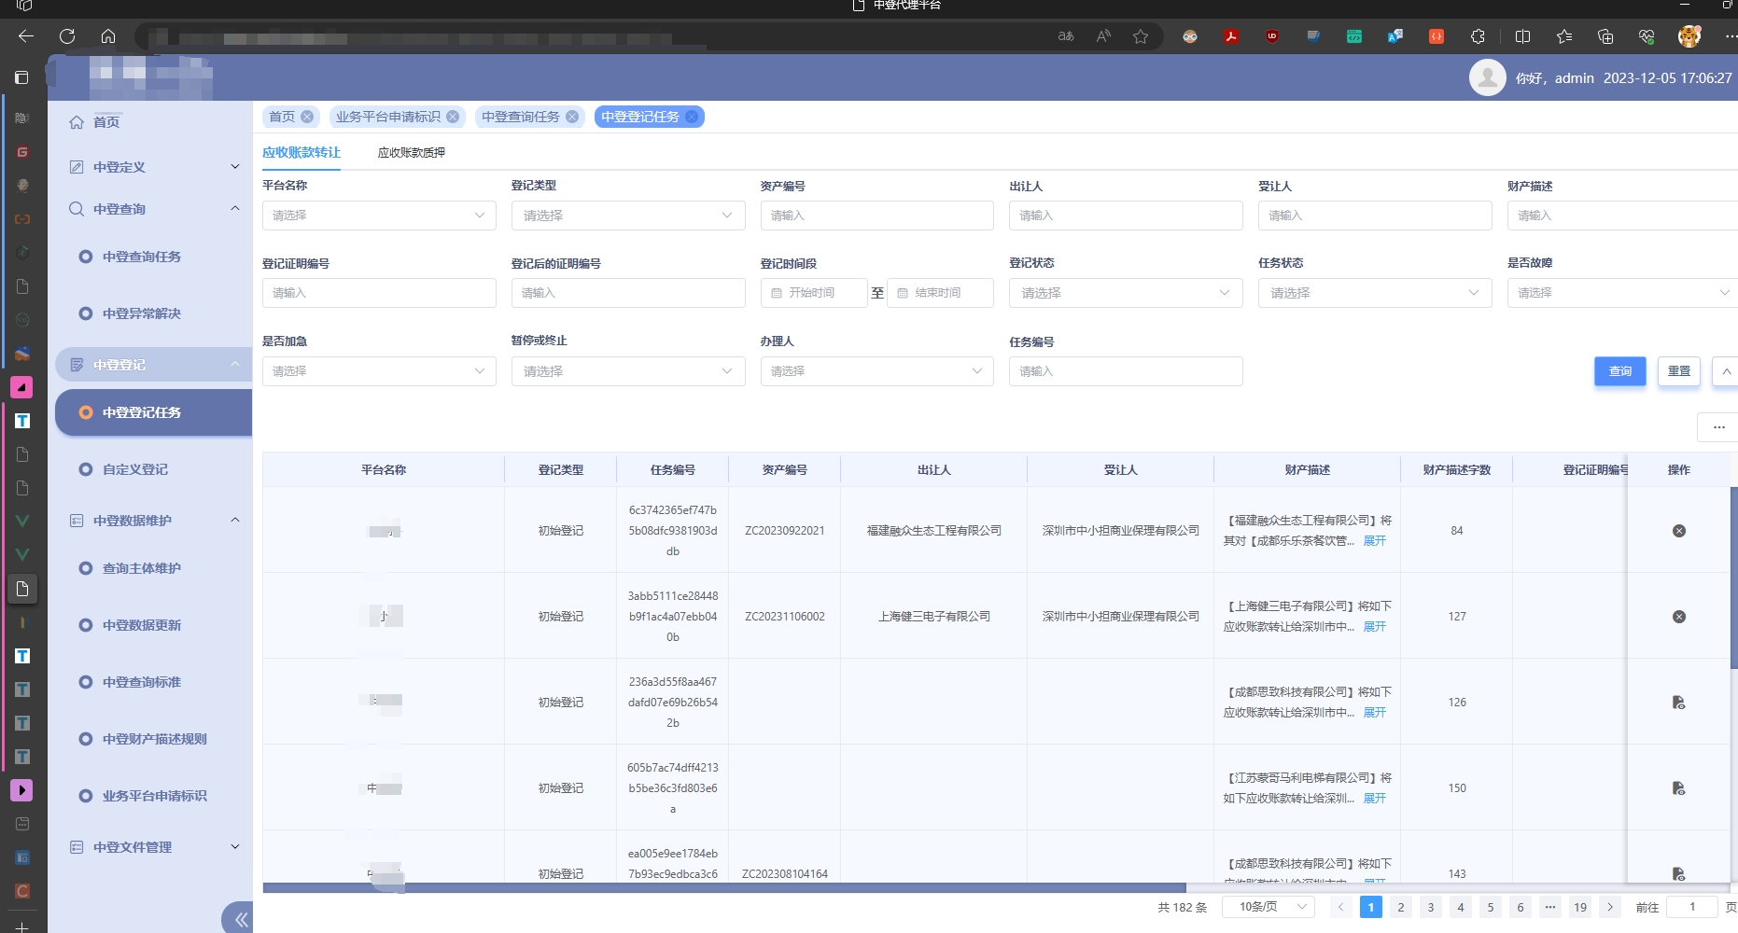Open split screen view icon
Screen dimensions: 1738x933
pos(1523,36)
